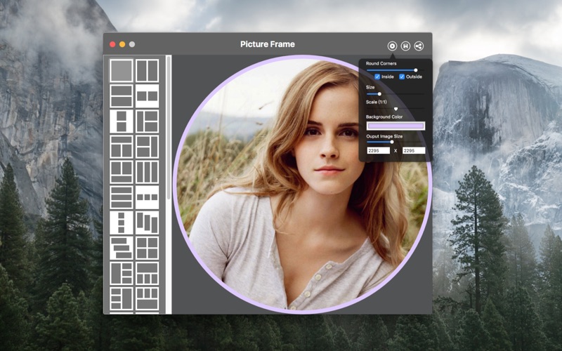This screenshot has width=562, height=351.
Task: Select the staggered horizontal bars layout
Action: 121,248
